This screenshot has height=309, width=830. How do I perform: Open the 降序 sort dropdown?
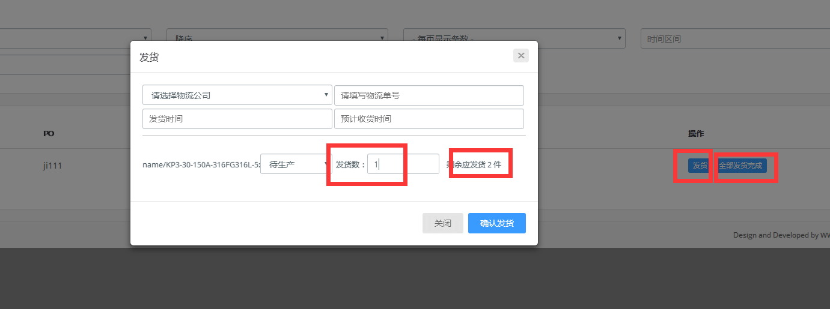pos(277,38)
